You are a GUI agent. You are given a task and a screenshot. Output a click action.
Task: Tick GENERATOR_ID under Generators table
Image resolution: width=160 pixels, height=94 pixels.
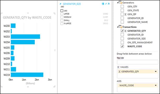pos(122,18)
